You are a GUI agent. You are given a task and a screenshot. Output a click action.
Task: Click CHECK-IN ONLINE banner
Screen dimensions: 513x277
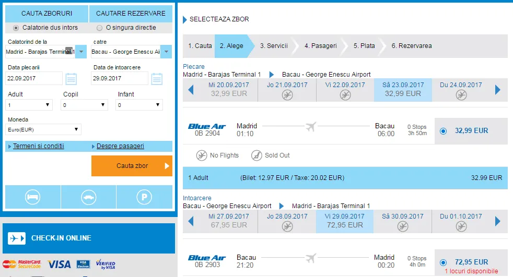click(x=89, y=238)
